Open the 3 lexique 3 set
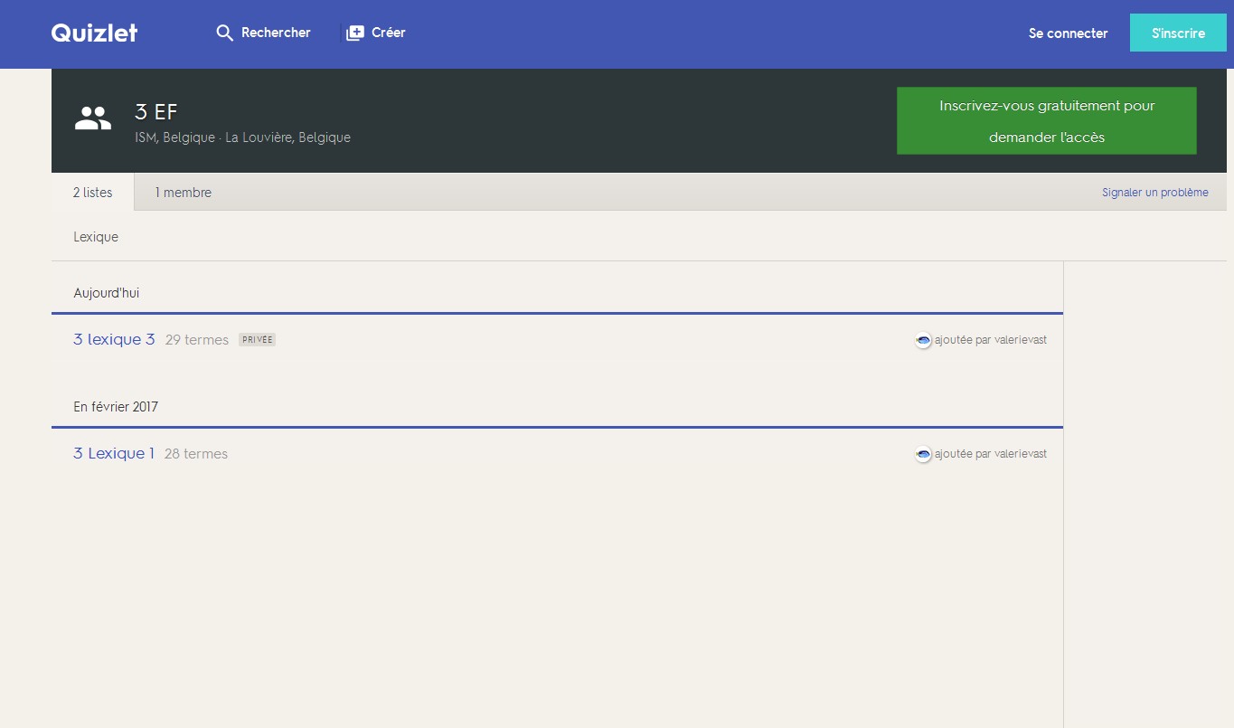The width and height of the screenshot is (1234, 728). tap(114, 340)
